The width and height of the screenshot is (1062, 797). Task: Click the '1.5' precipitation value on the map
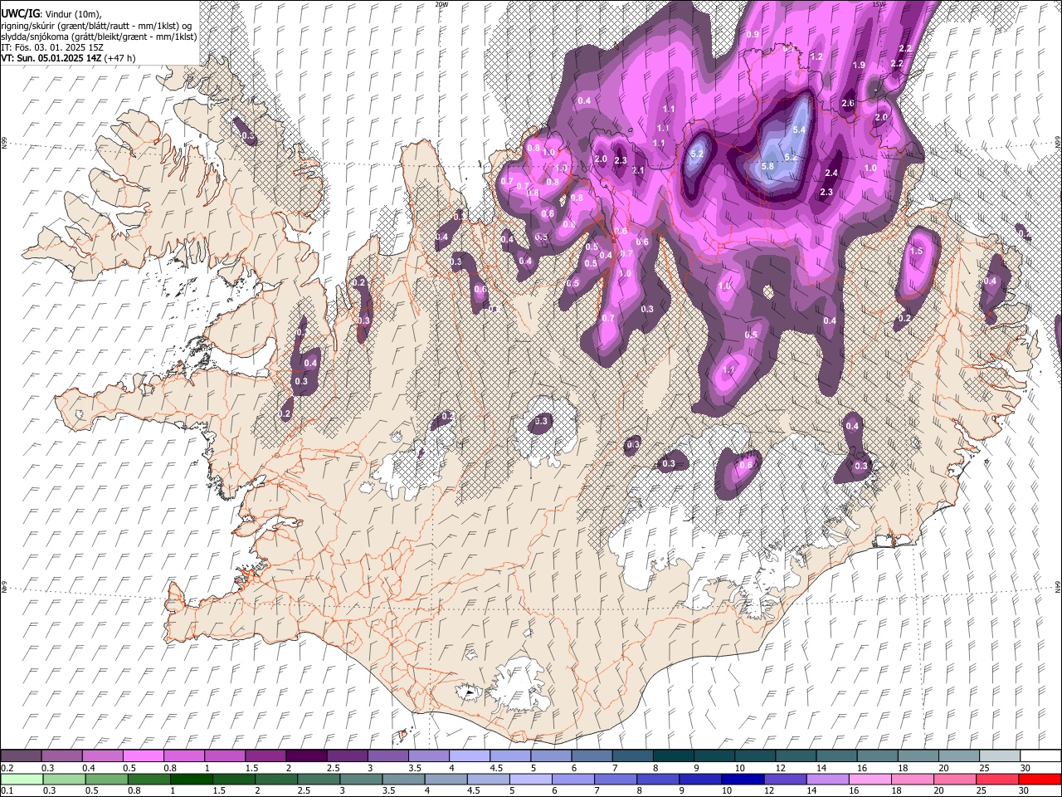916,251
